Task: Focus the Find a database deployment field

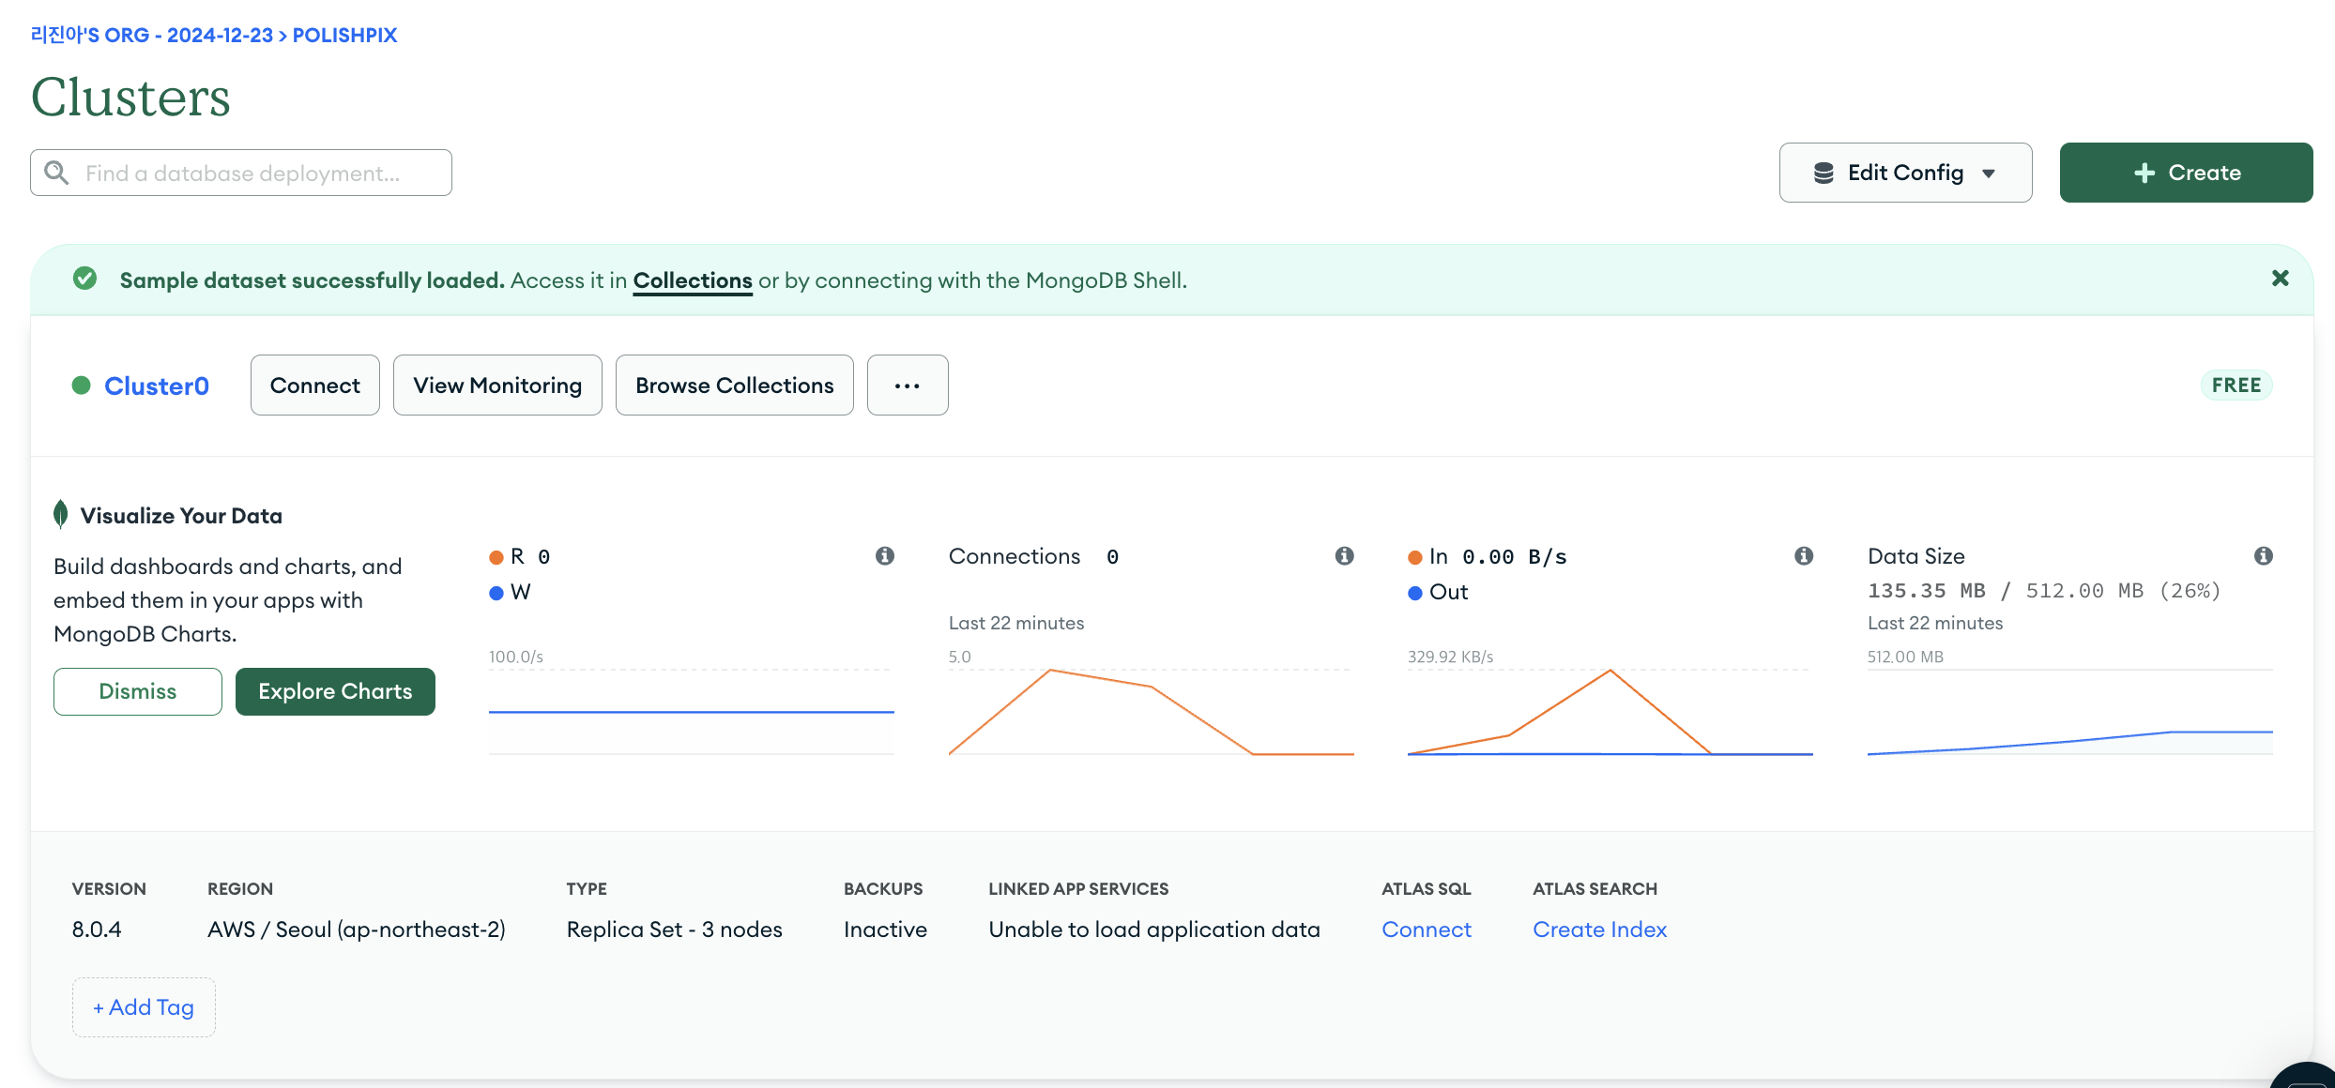Action: [241, 173]
